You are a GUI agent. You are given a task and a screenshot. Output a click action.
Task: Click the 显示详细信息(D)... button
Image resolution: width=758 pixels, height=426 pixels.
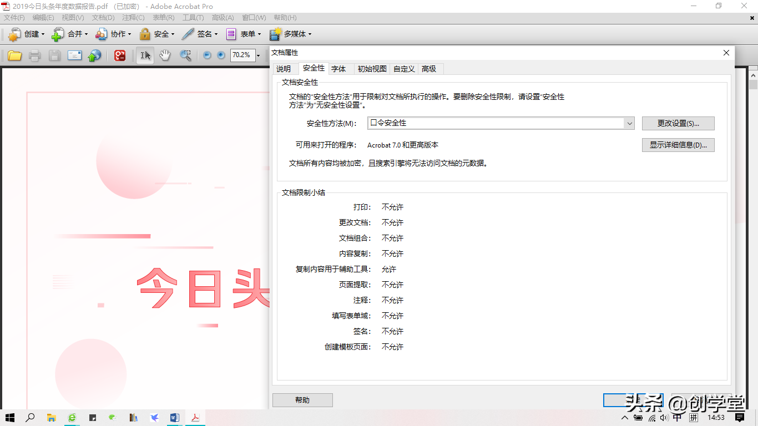click(x=678, y=145)
